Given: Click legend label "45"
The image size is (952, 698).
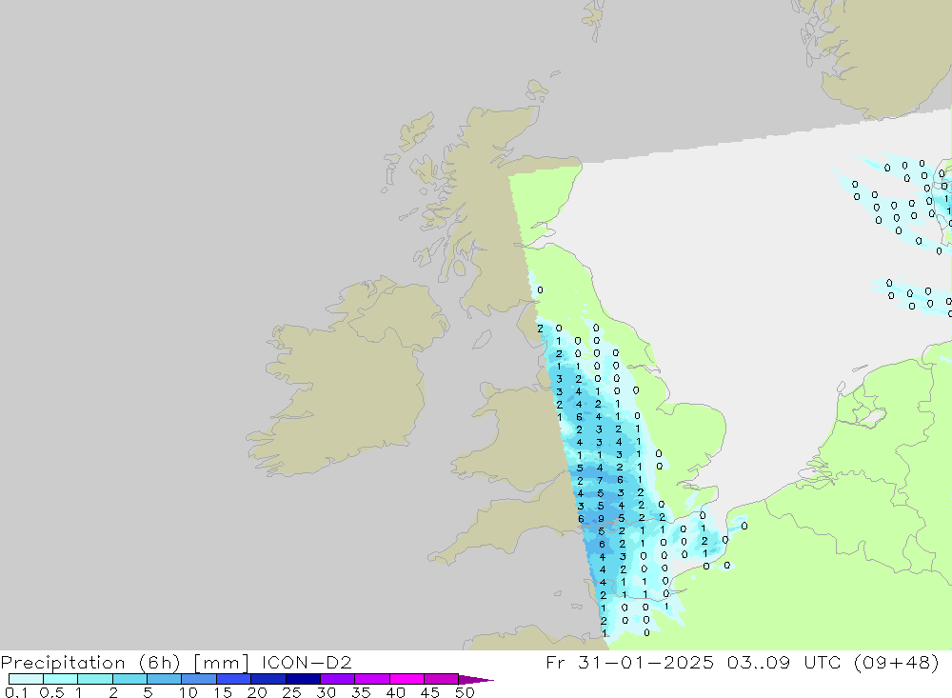Looking at the screenshot, I should coord(430,692).
